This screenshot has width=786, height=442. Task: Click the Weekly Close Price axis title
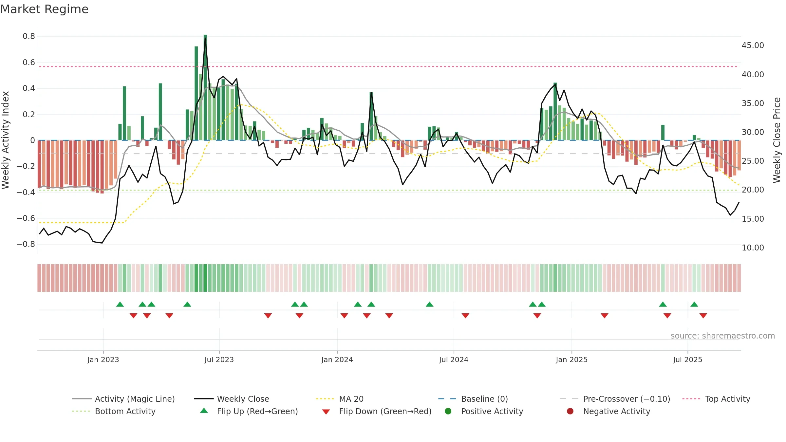point(777,140)
